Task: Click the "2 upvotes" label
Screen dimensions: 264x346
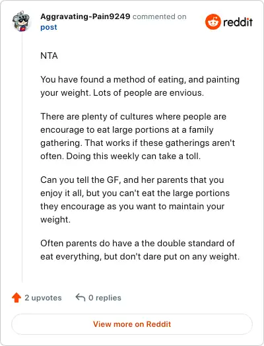Action: [x=43, y=298]
